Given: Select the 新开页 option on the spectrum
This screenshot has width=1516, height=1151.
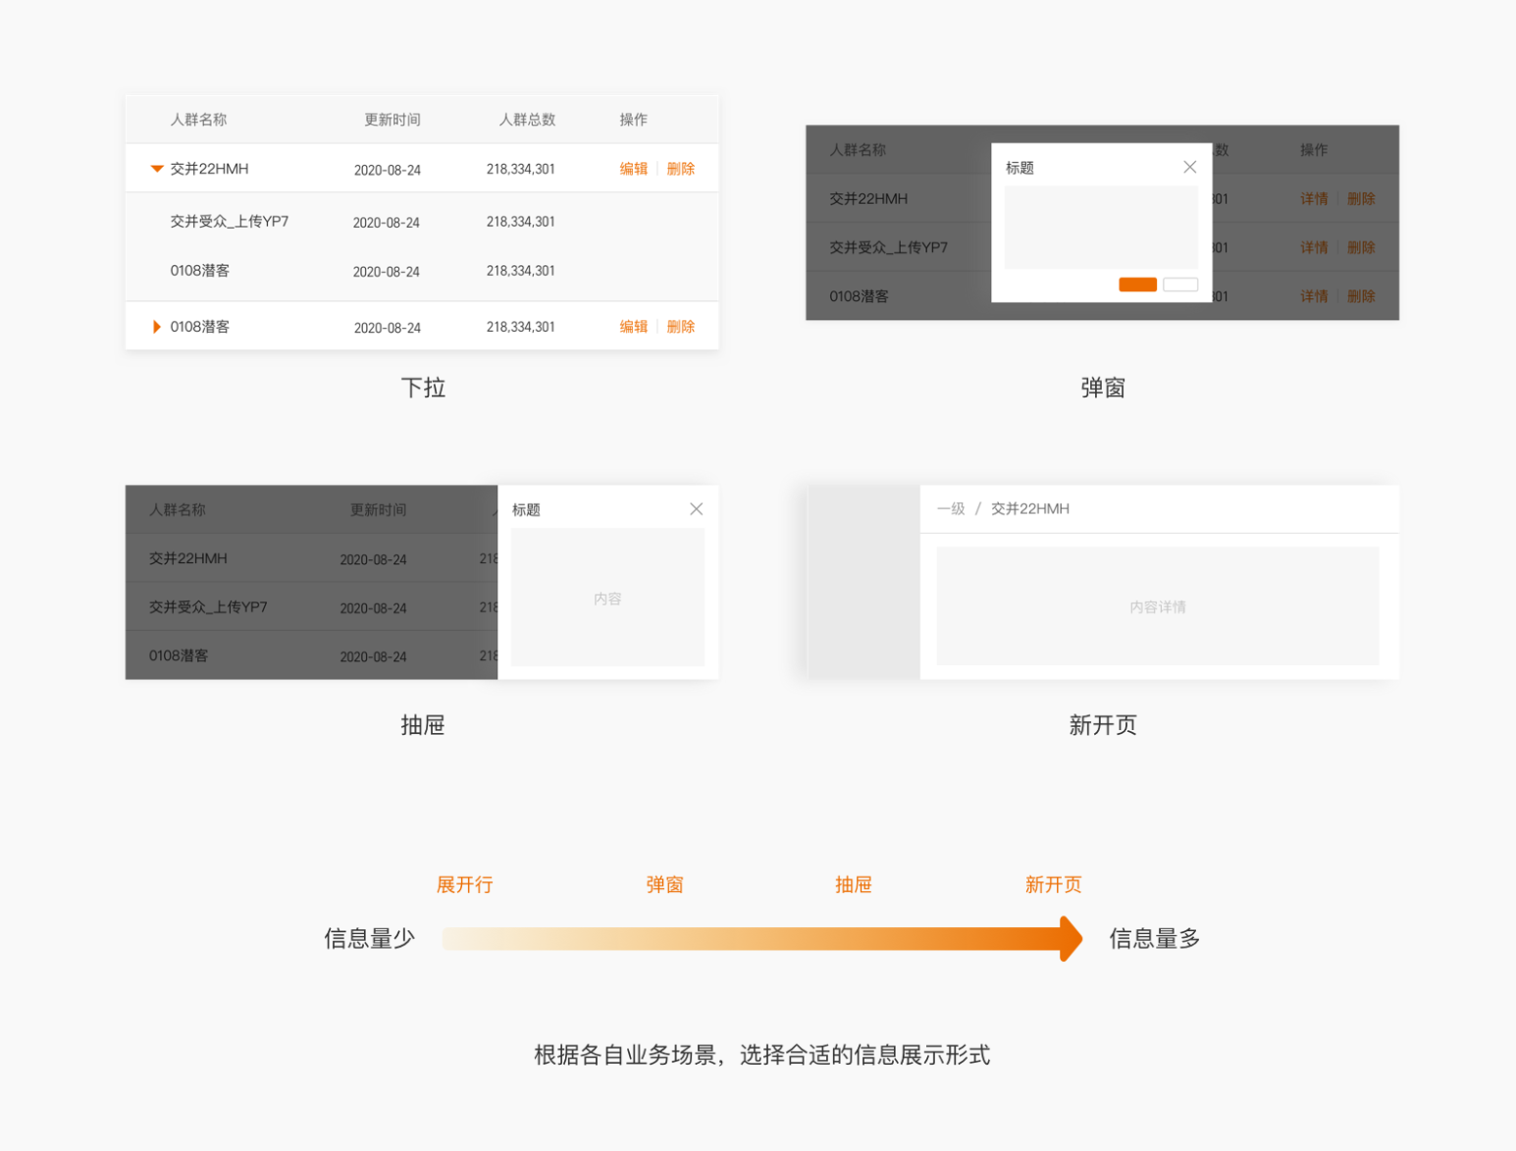Looking at the screenshot, I should pyautogui.click(x=1052, y=884).
